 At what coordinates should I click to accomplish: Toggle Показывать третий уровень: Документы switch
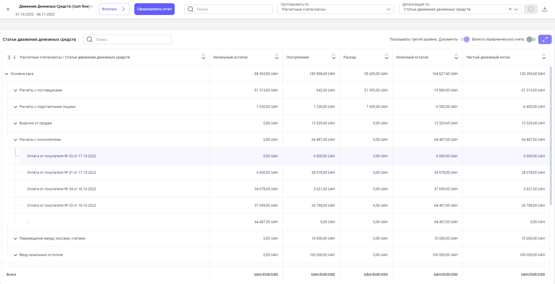coord(465,39)
